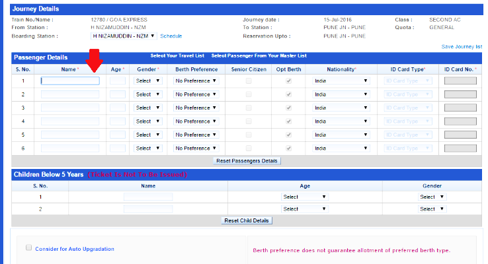
Task: Toggle Senior Citizen checkbox for passenger 1
Action: pyautogui.click(x=249, y=81)
